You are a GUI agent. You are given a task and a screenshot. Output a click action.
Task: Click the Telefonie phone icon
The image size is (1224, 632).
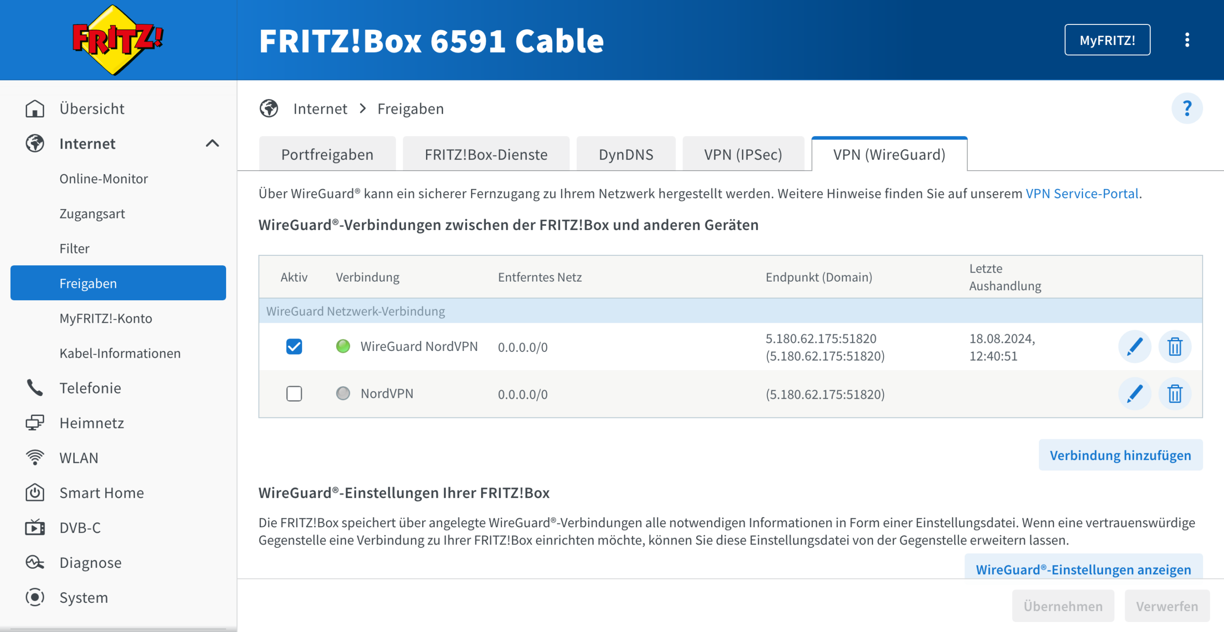point(35,388)
